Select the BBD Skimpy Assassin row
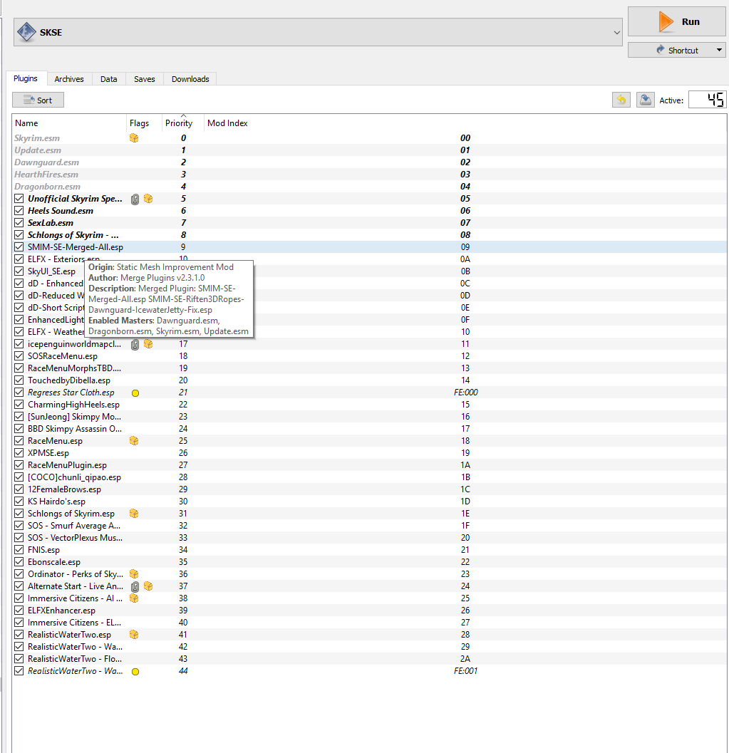The height and width of the screenshot is (753, 729). coord(369,429)
